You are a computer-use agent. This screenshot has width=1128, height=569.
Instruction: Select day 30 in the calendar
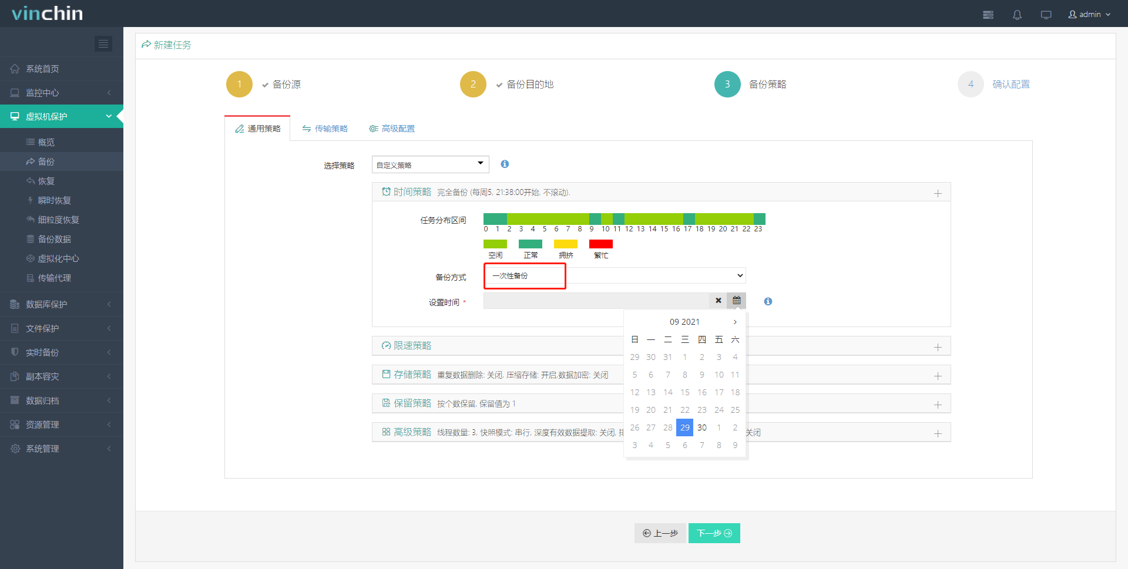point(702,427)
